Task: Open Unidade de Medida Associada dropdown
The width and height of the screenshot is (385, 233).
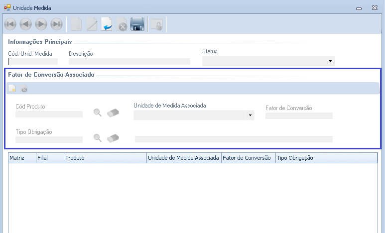Action: [250, 115]
